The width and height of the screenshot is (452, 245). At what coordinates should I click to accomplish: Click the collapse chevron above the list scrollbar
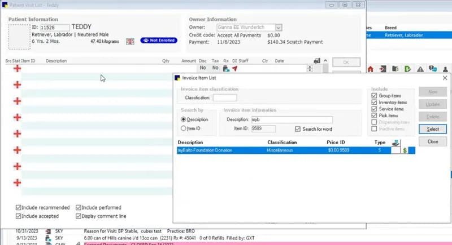[325, 61]
